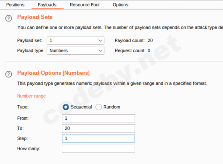Click the From number field

click(98, 118)
